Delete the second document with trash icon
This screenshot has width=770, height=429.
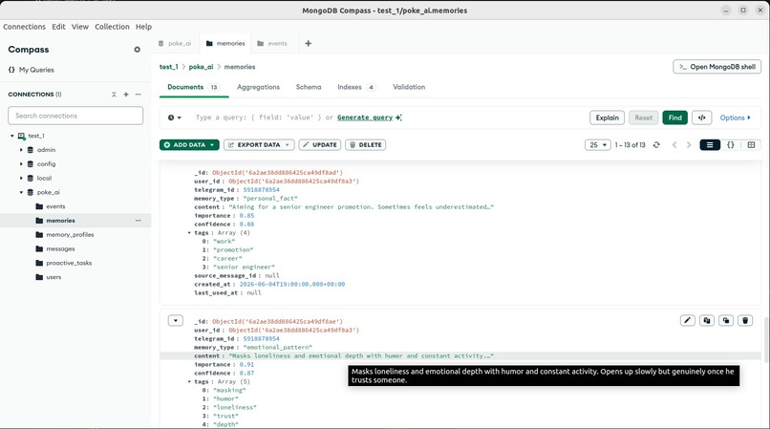pos(745,321)
